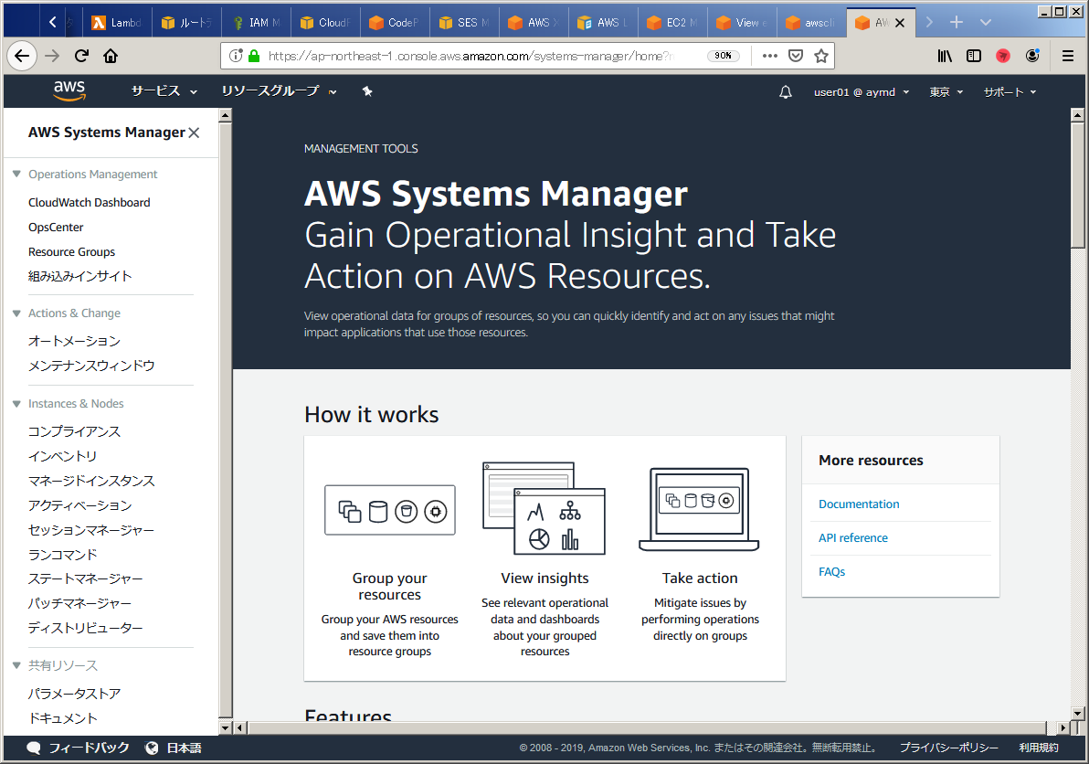Click the AWS logo
Image resolution: width=1089 pixels, height=764 pixels.
(69, 90)
